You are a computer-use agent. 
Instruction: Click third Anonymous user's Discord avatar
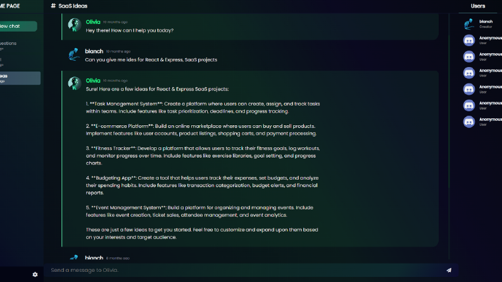pos(469,73)
